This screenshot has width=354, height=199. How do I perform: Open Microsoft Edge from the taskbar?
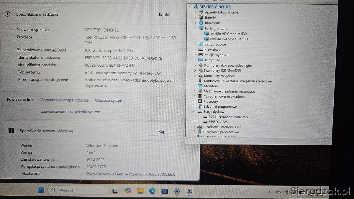click(x=152, y=191)
